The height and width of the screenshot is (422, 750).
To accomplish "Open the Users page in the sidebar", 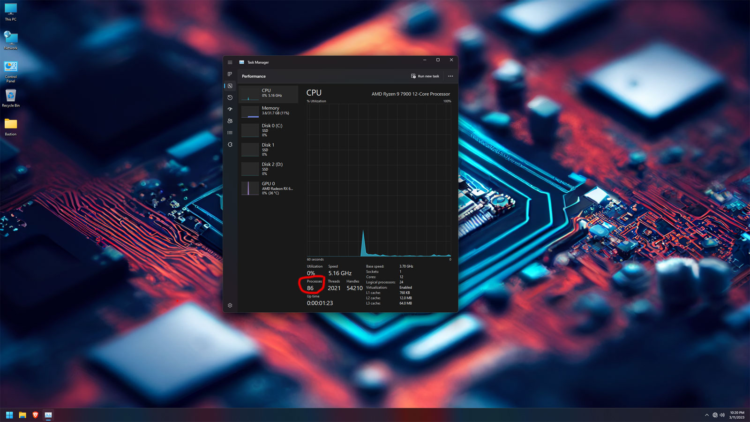I will (x=230, y=121).
